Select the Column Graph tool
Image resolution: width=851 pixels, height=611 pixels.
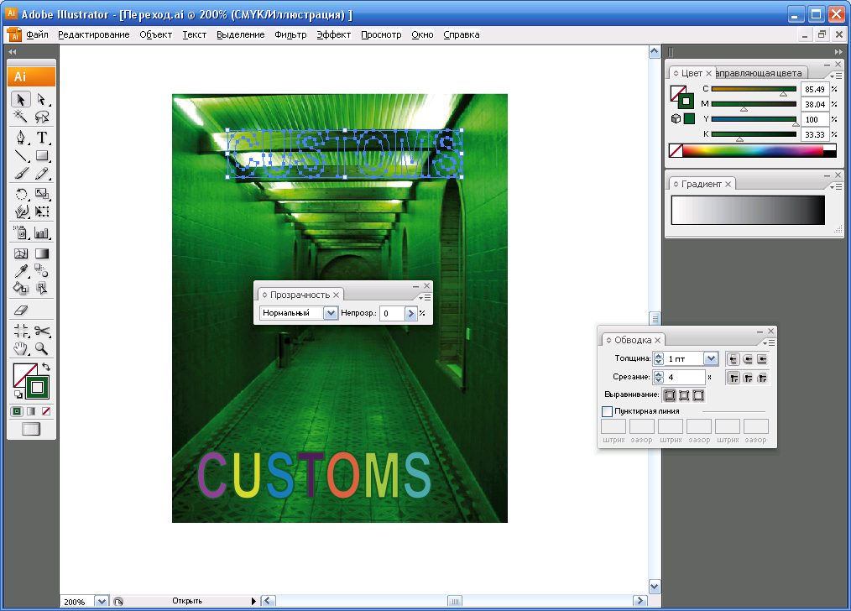42,232
